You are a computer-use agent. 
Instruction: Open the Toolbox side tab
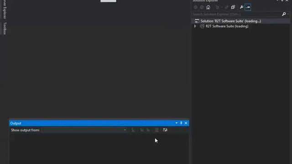point(5,28)
